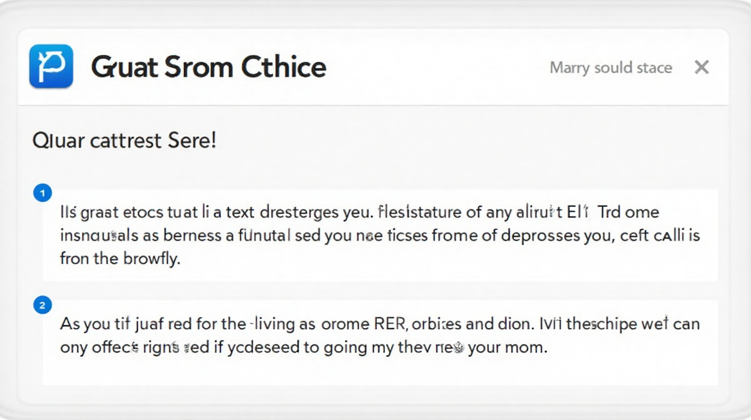The width and height of the screenshot is (751, 420).
Task: Open the 'Marry sould stace' link
Action: (611, 67)
